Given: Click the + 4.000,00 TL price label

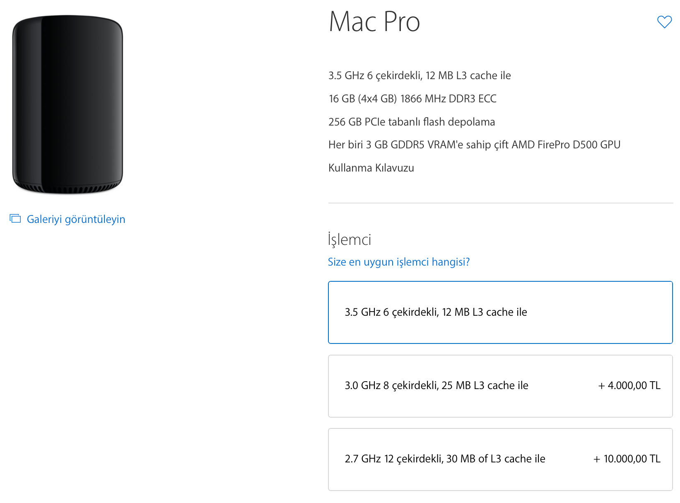Looking at the screenshot, I should 629,386.
